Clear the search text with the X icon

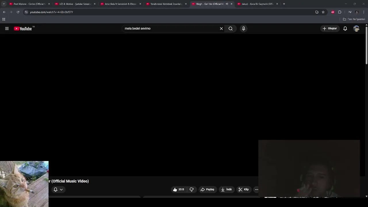click(x=221, y=28)
